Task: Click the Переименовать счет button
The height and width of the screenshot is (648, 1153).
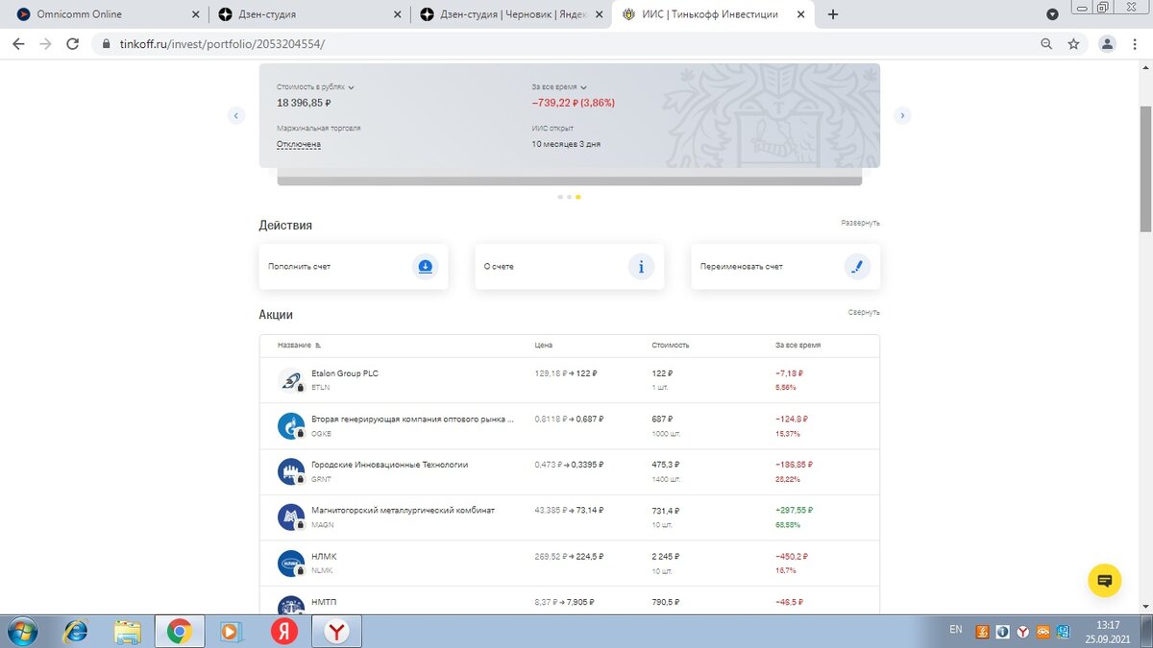Action: [x=785, y=266]
